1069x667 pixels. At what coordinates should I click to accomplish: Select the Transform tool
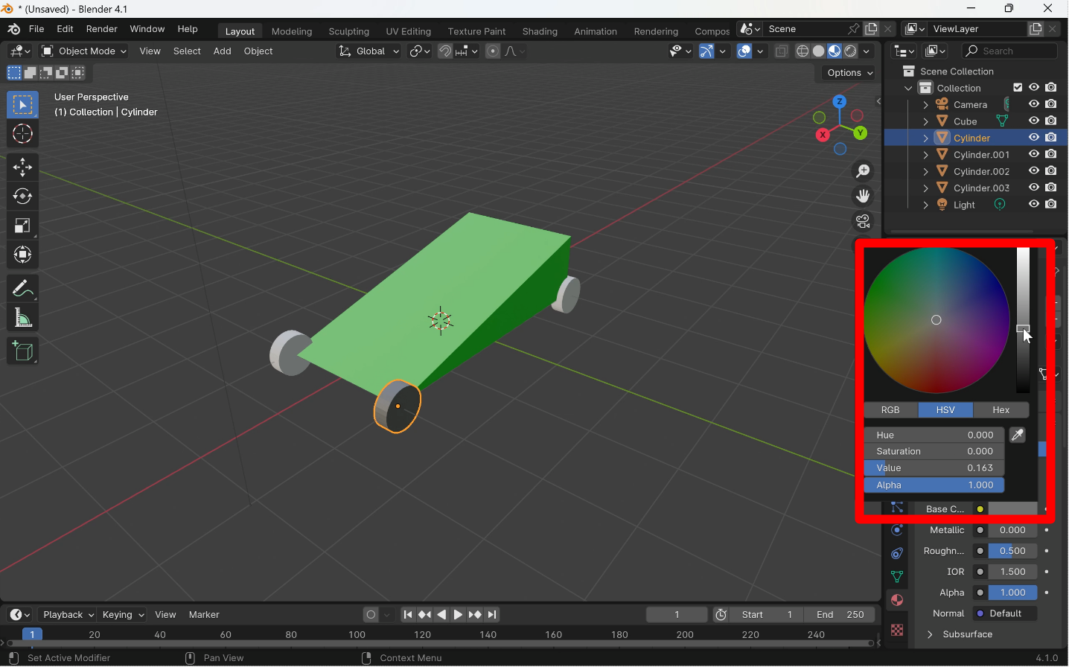[x=22, y=255]
